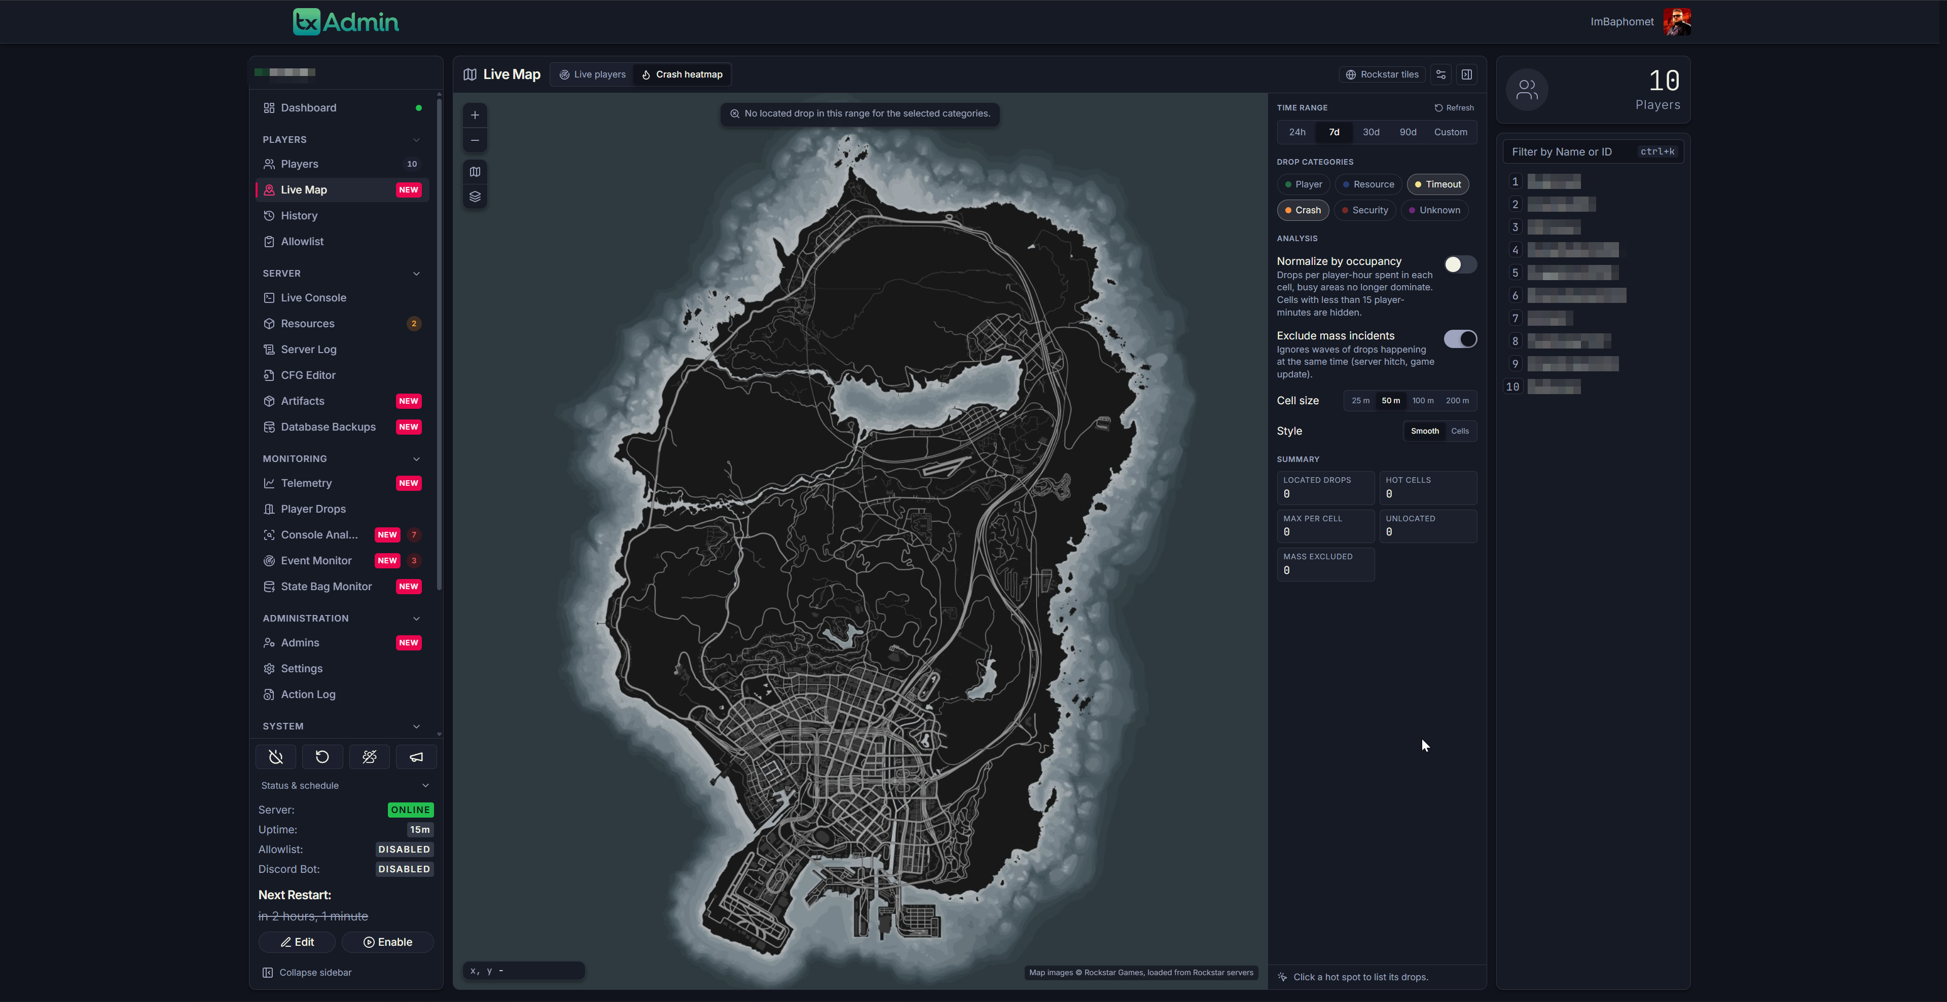Switch to the Live players tab
Screen dimensions: 1947x1002
pyautogui.click(x=593, y=74)
